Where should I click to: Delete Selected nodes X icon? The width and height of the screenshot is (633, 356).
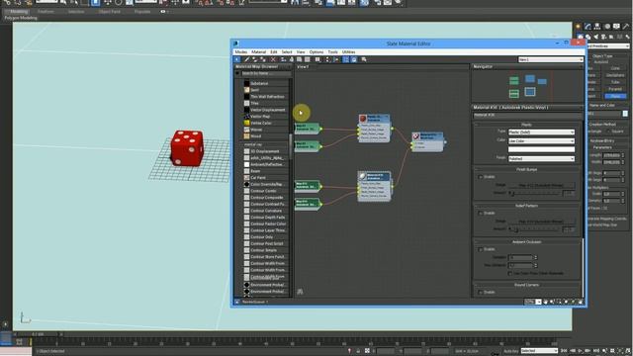[273, 59]
